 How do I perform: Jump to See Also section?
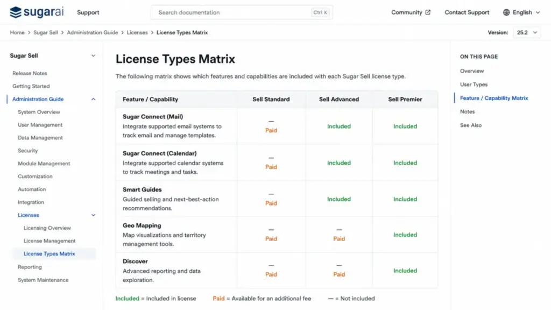point(471,125)
